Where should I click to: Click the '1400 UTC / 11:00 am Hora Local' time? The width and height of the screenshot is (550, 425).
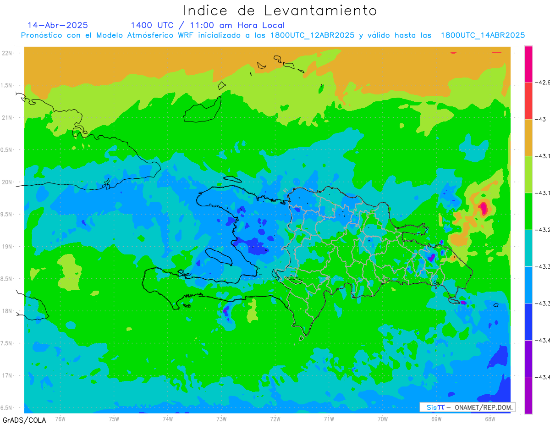click(x=208, y=26)
